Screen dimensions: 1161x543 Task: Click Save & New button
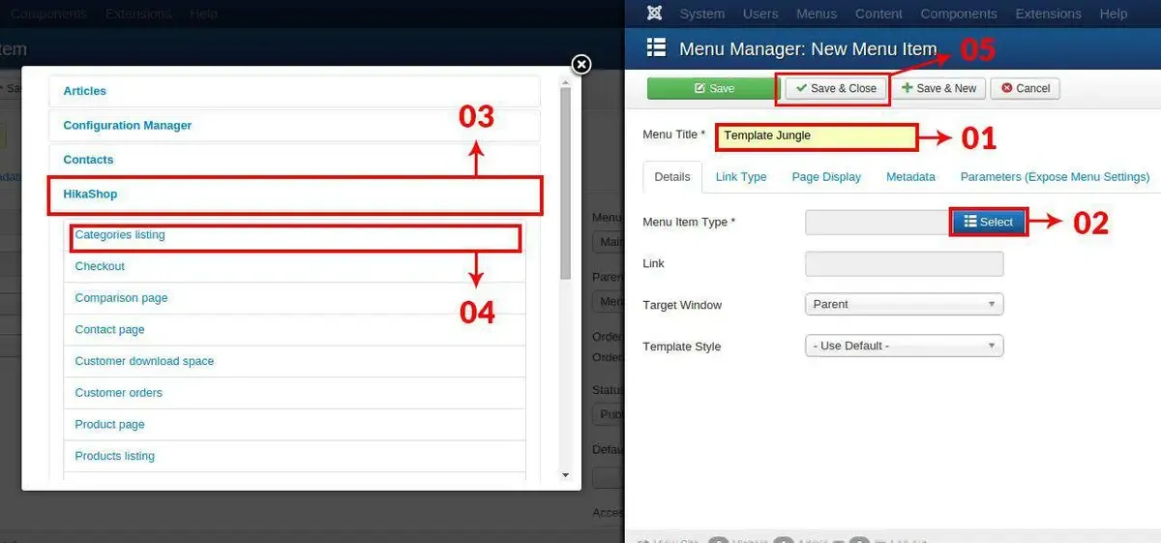(x=938, y=88)
